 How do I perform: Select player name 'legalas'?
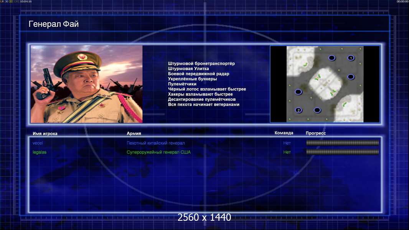40,152
